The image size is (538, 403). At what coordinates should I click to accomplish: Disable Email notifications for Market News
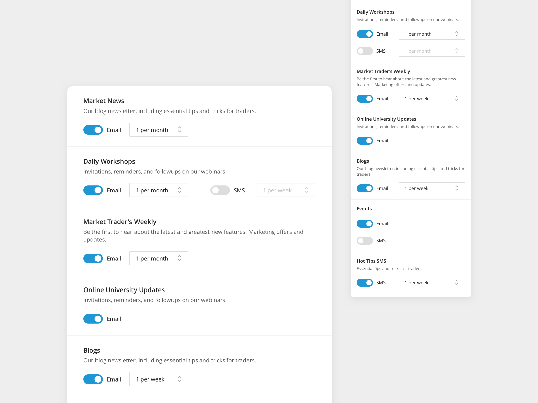[x=93, y=130]
